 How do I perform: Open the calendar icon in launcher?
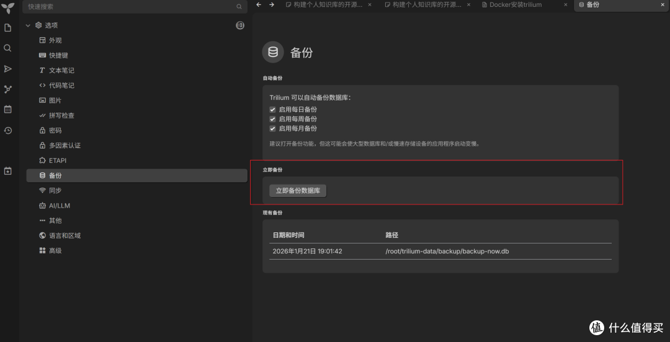(7, 109)
